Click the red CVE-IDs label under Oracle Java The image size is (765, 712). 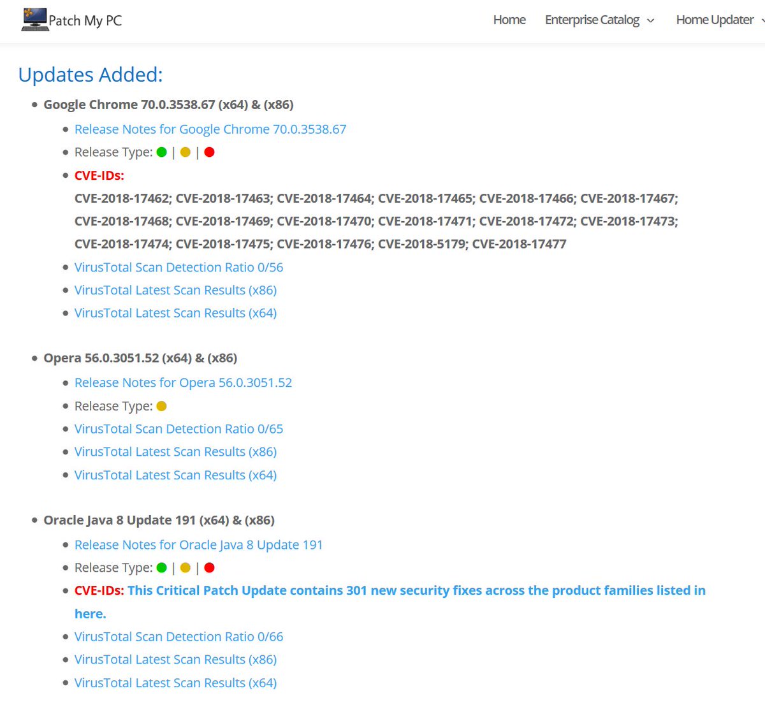99,591
